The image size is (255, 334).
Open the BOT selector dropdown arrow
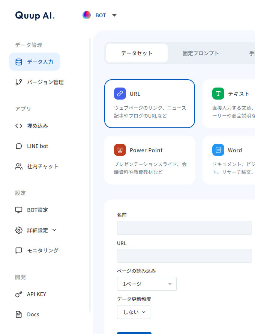pos(114,15)
